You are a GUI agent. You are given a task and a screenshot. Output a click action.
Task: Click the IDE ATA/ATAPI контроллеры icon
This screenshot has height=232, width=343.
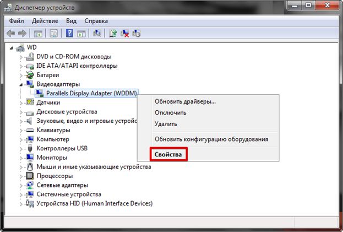click(x=30, y=66)
